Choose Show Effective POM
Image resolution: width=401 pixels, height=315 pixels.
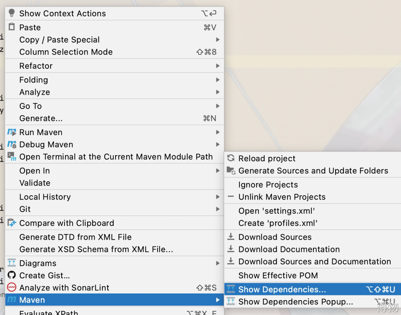pyautogui.click(x=278, y=275)
